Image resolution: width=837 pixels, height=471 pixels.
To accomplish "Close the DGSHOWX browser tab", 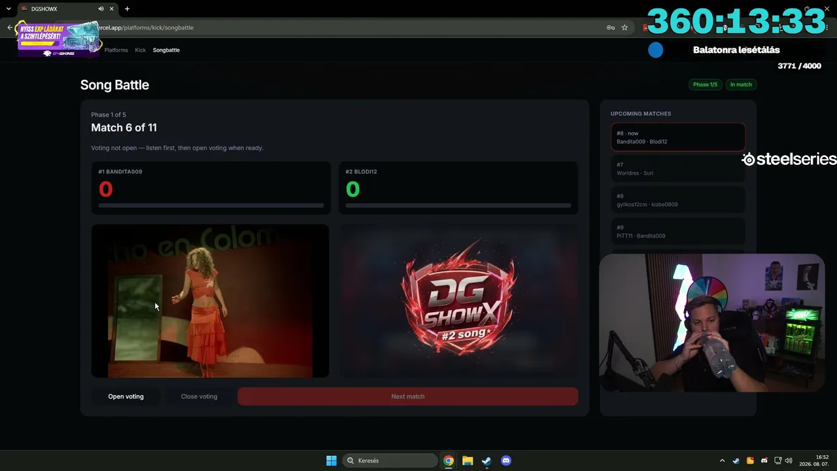I will tap(112, 9).
